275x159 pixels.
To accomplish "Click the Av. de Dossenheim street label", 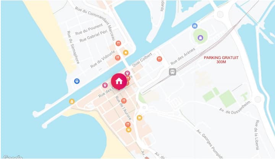I will pos(235,108).
